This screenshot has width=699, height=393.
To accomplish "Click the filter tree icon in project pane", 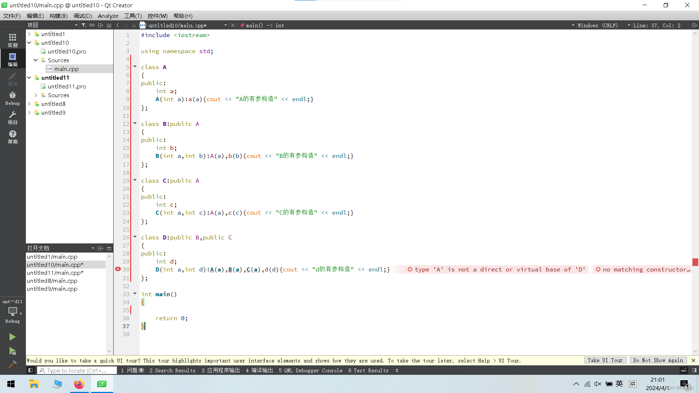I will click(x=84, y=25).
